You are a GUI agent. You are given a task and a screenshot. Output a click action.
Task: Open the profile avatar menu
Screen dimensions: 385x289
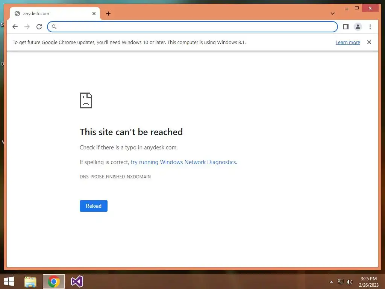358,27
